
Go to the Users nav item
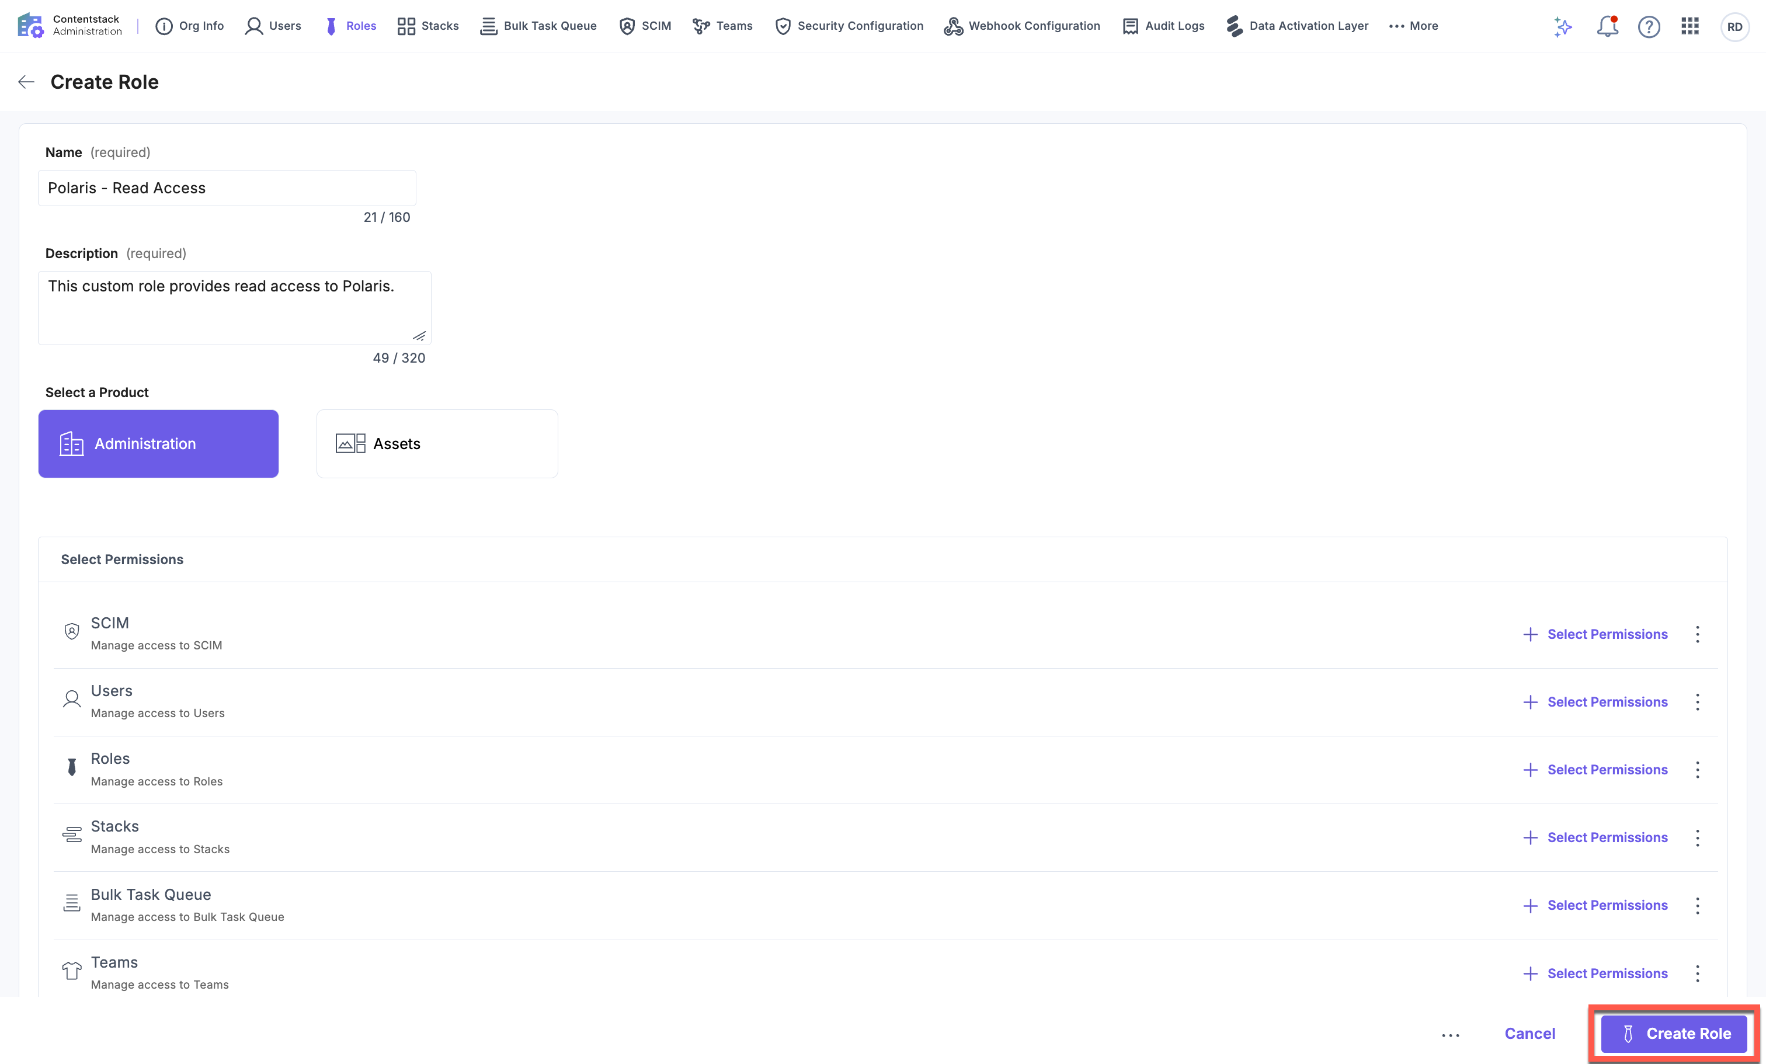(273, 26)
